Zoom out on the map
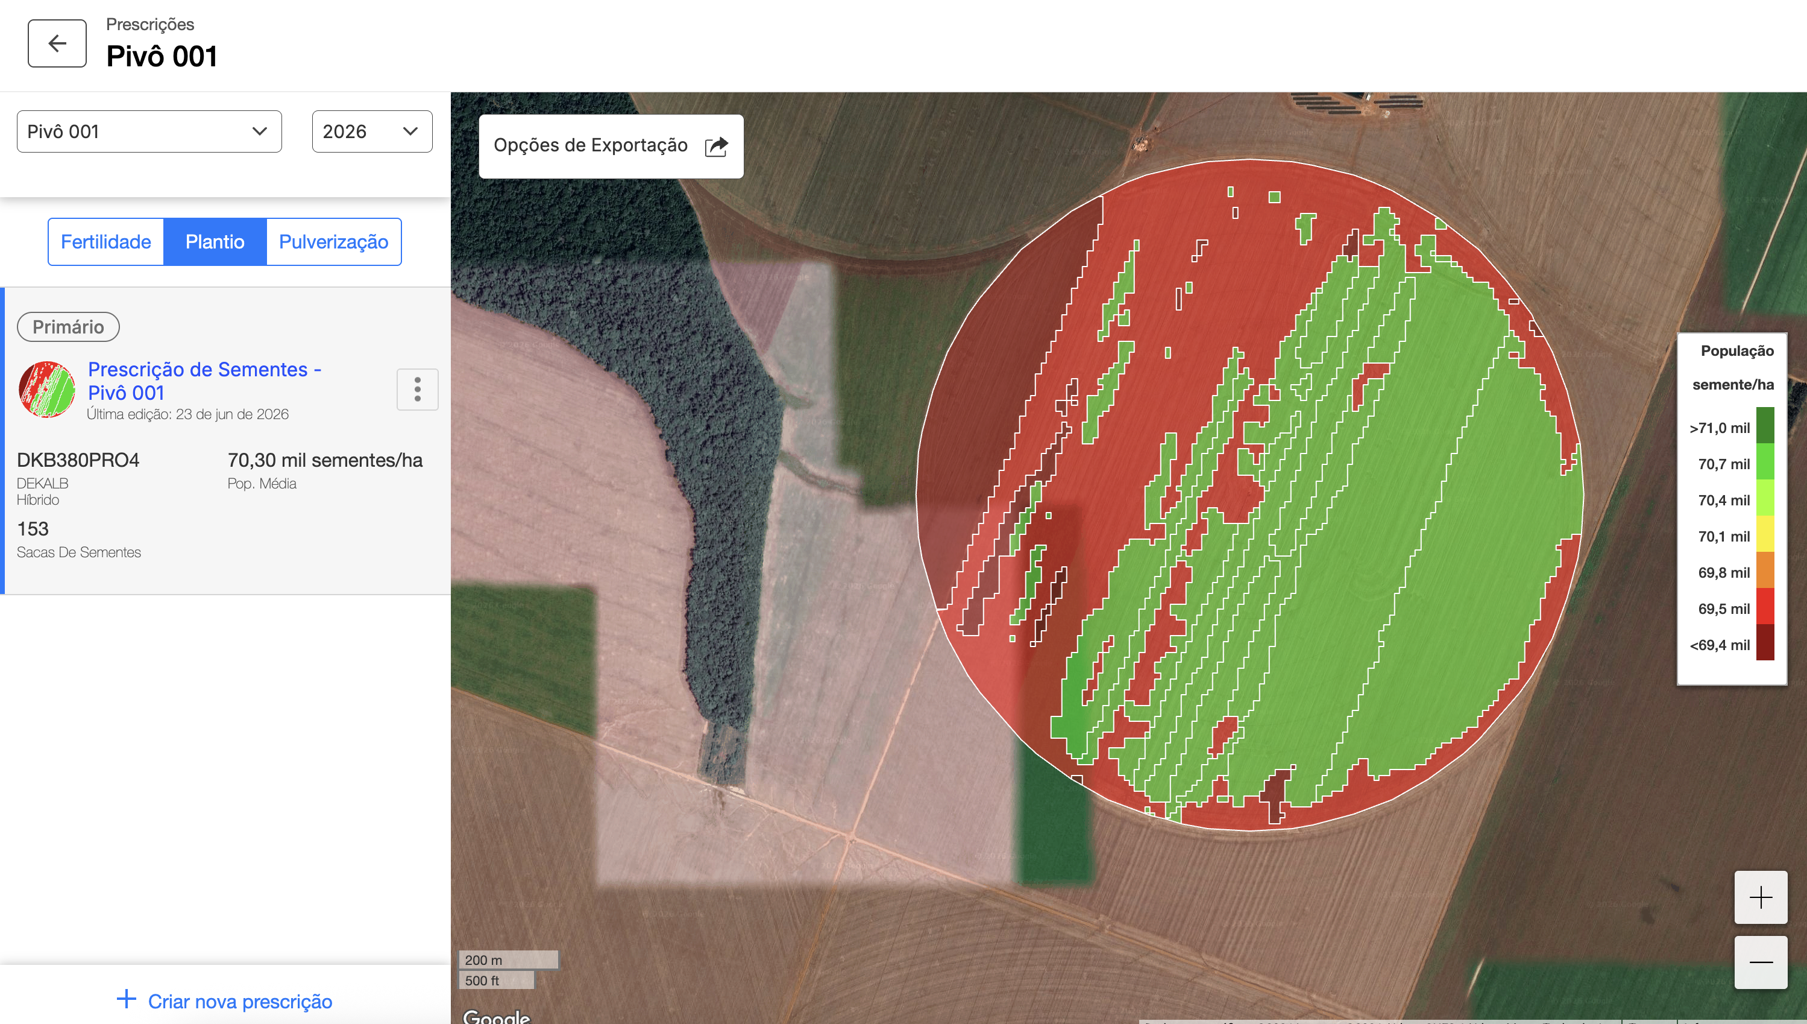Screen dimensions: 1807x1024 click(1761, 962)
